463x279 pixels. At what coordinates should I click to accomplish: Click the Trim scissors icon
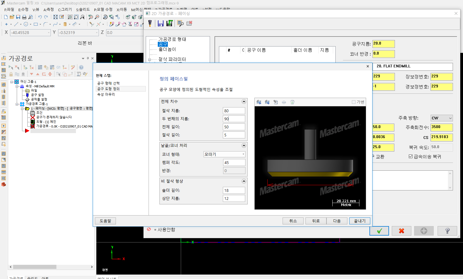pyautogui.click(x=92, y=24)
